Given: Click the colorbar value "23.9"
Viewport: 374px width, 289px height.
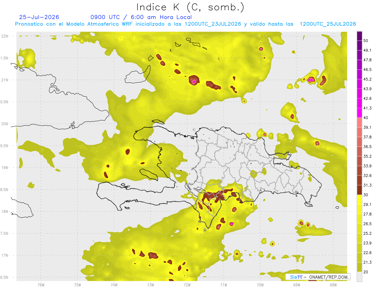Looking at the screenshot, I should 367,243.
